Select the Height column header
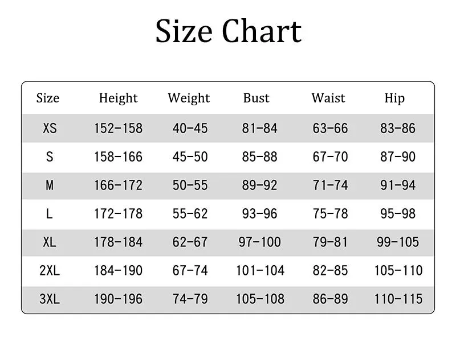 (118, 98)
